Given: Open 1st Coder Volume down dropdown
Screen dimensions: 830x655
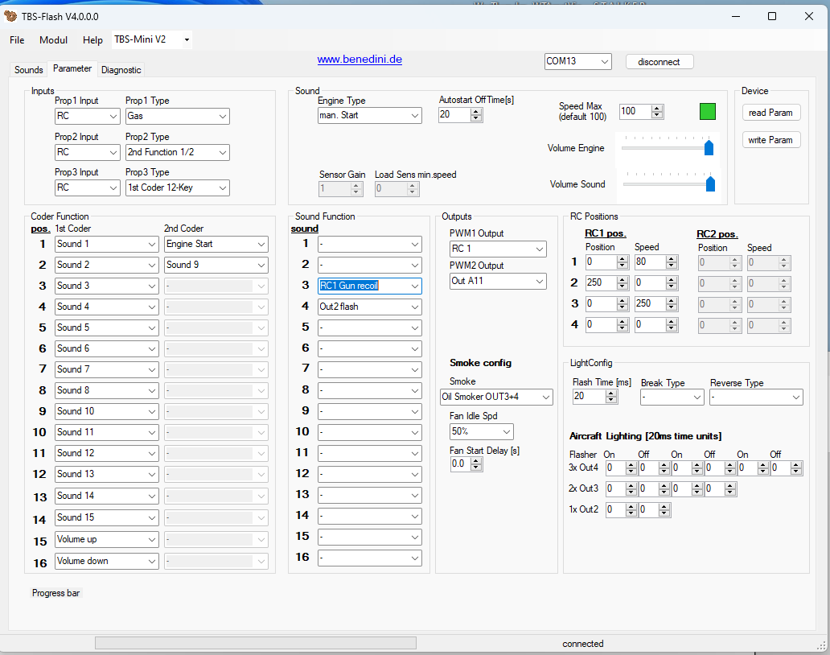Looking at the screenshot, I should tap(107, 562).
